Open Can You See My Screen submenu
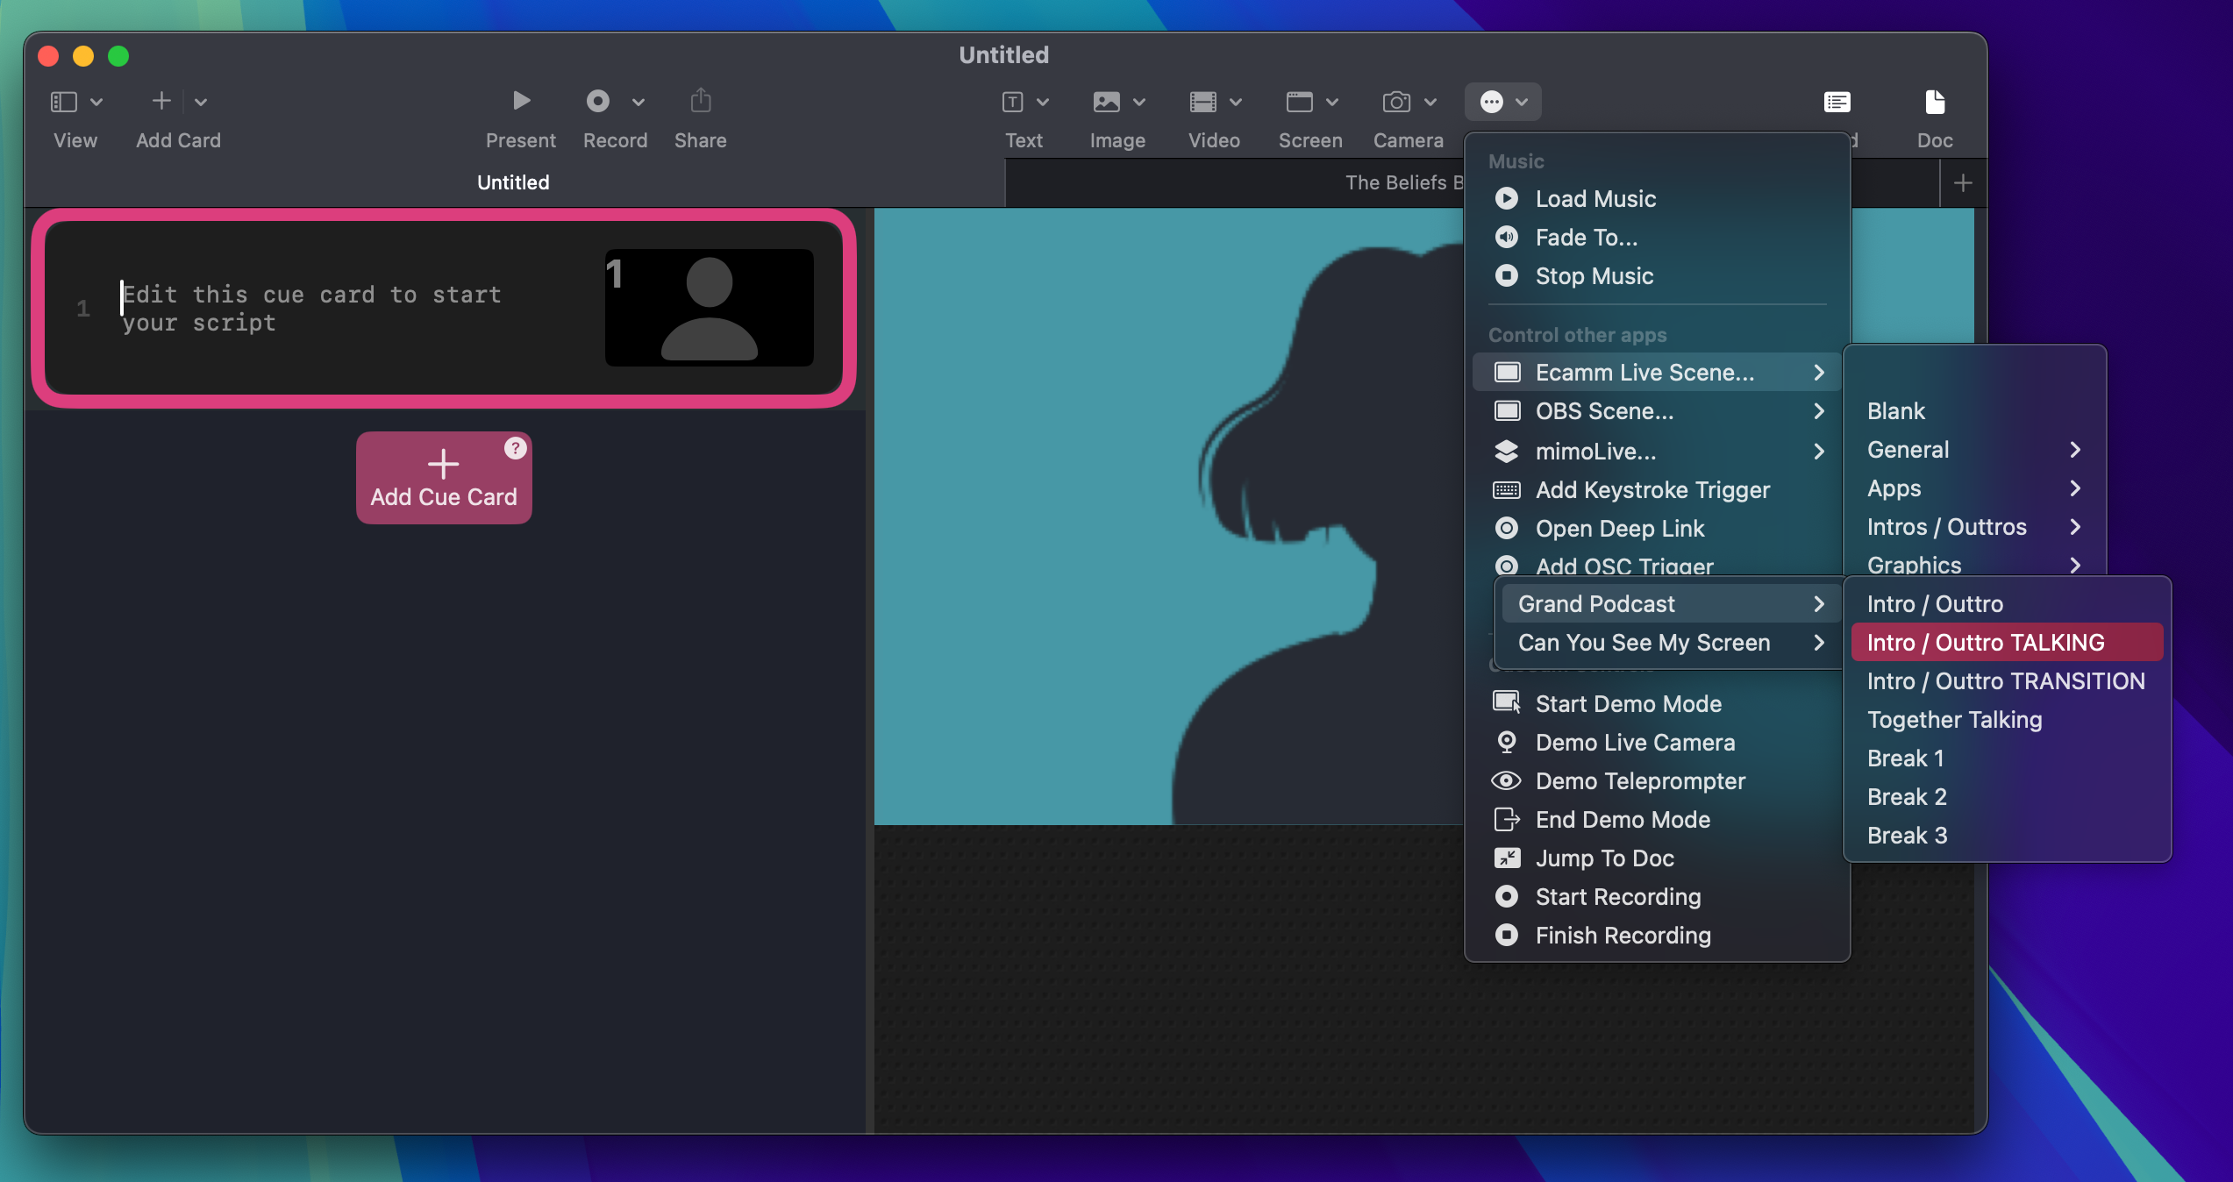The image size is (2233, 1182). (1671, 643)
